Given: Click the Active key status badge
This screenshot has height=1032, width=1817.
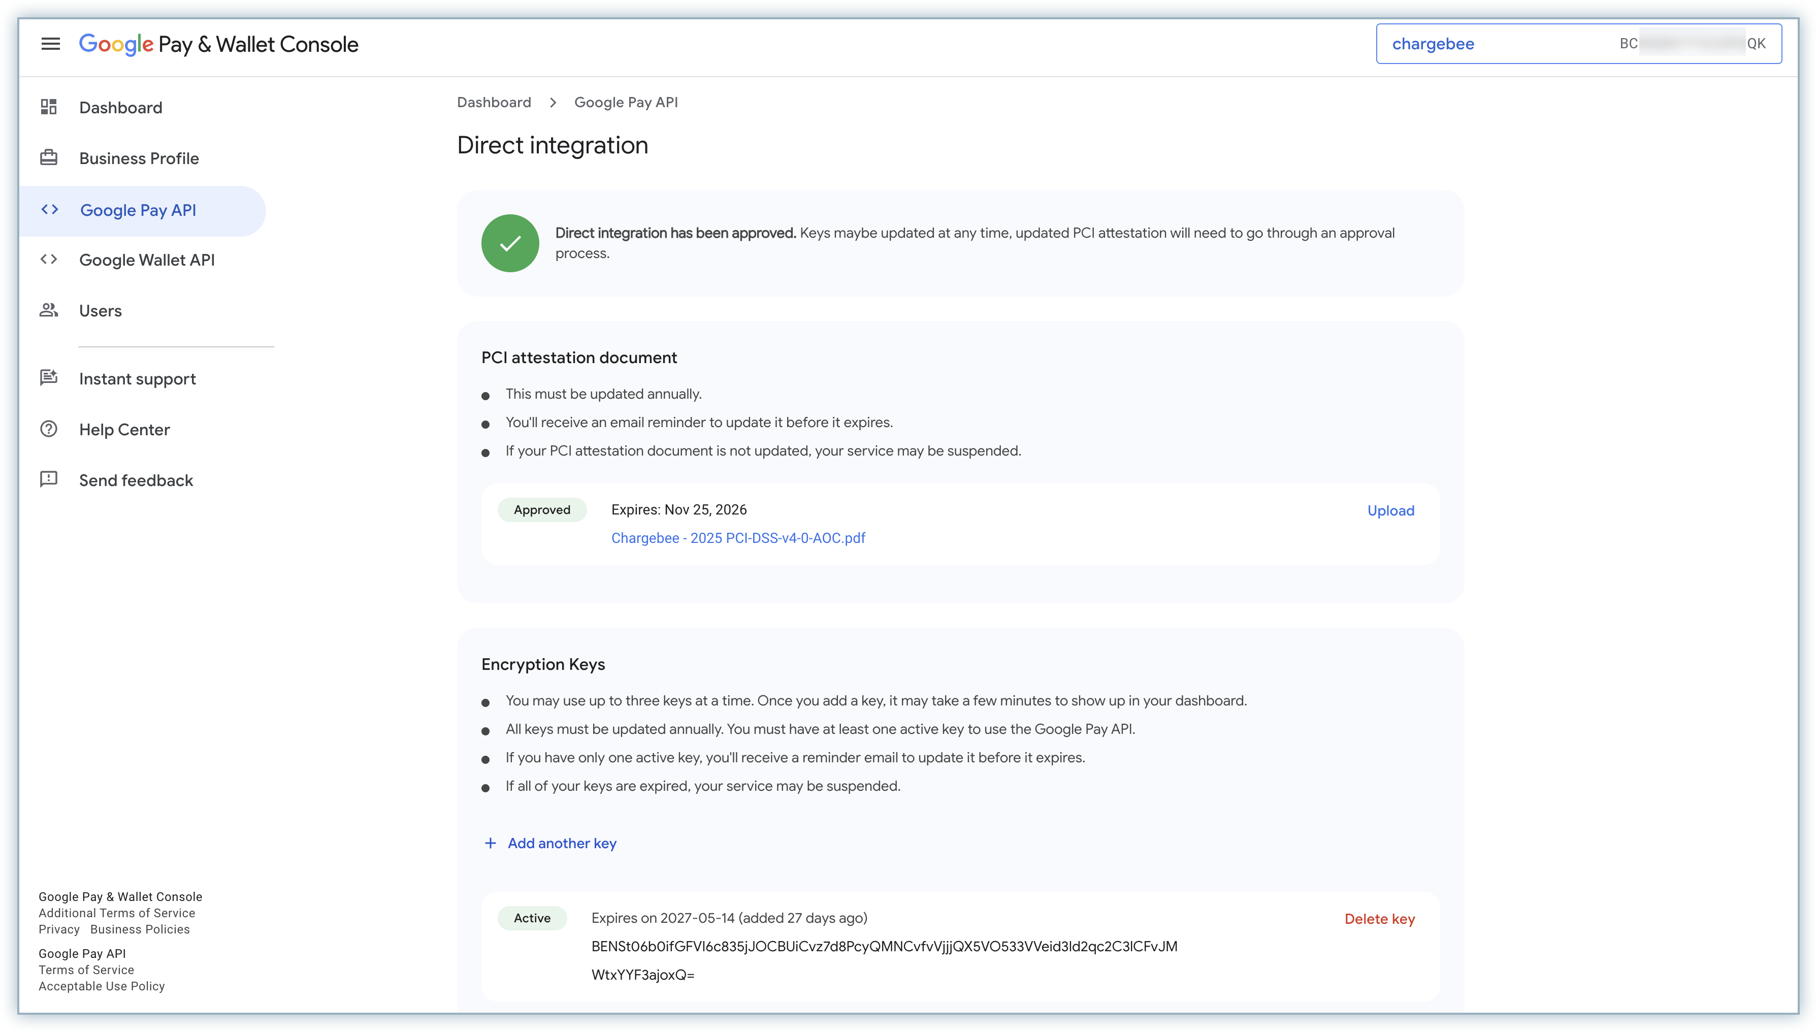Looking at the screenshot, I should [532, 918].
